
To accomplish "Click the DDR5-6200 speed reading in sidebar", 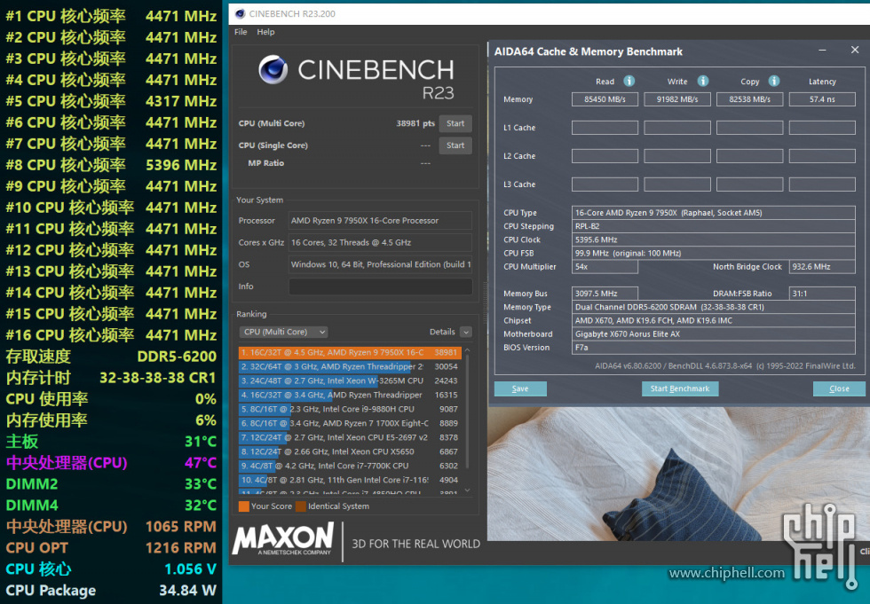I will 177,357.
